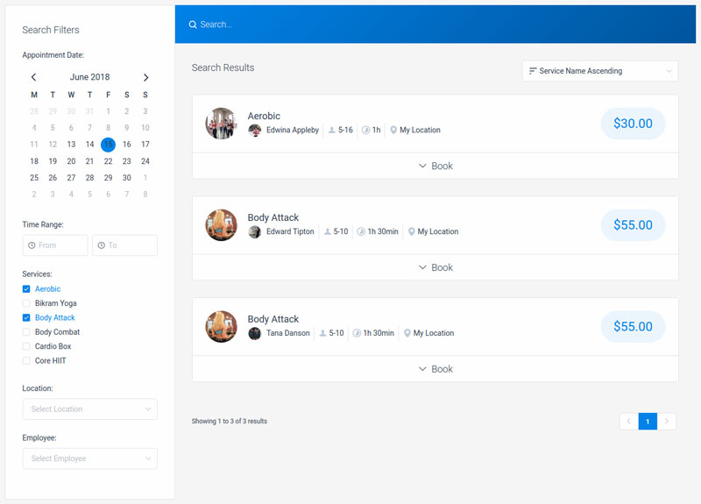Go to previous results page arrow
The width and height of the screenshot is (701, 504).
click(629, 422)
